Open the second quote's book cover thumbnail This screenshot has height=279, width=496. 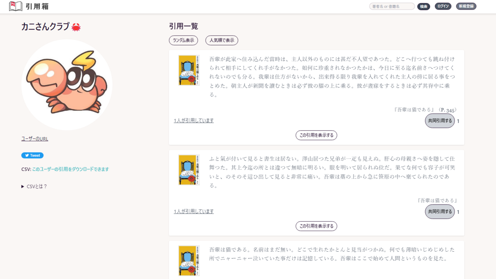coord(188,169)
